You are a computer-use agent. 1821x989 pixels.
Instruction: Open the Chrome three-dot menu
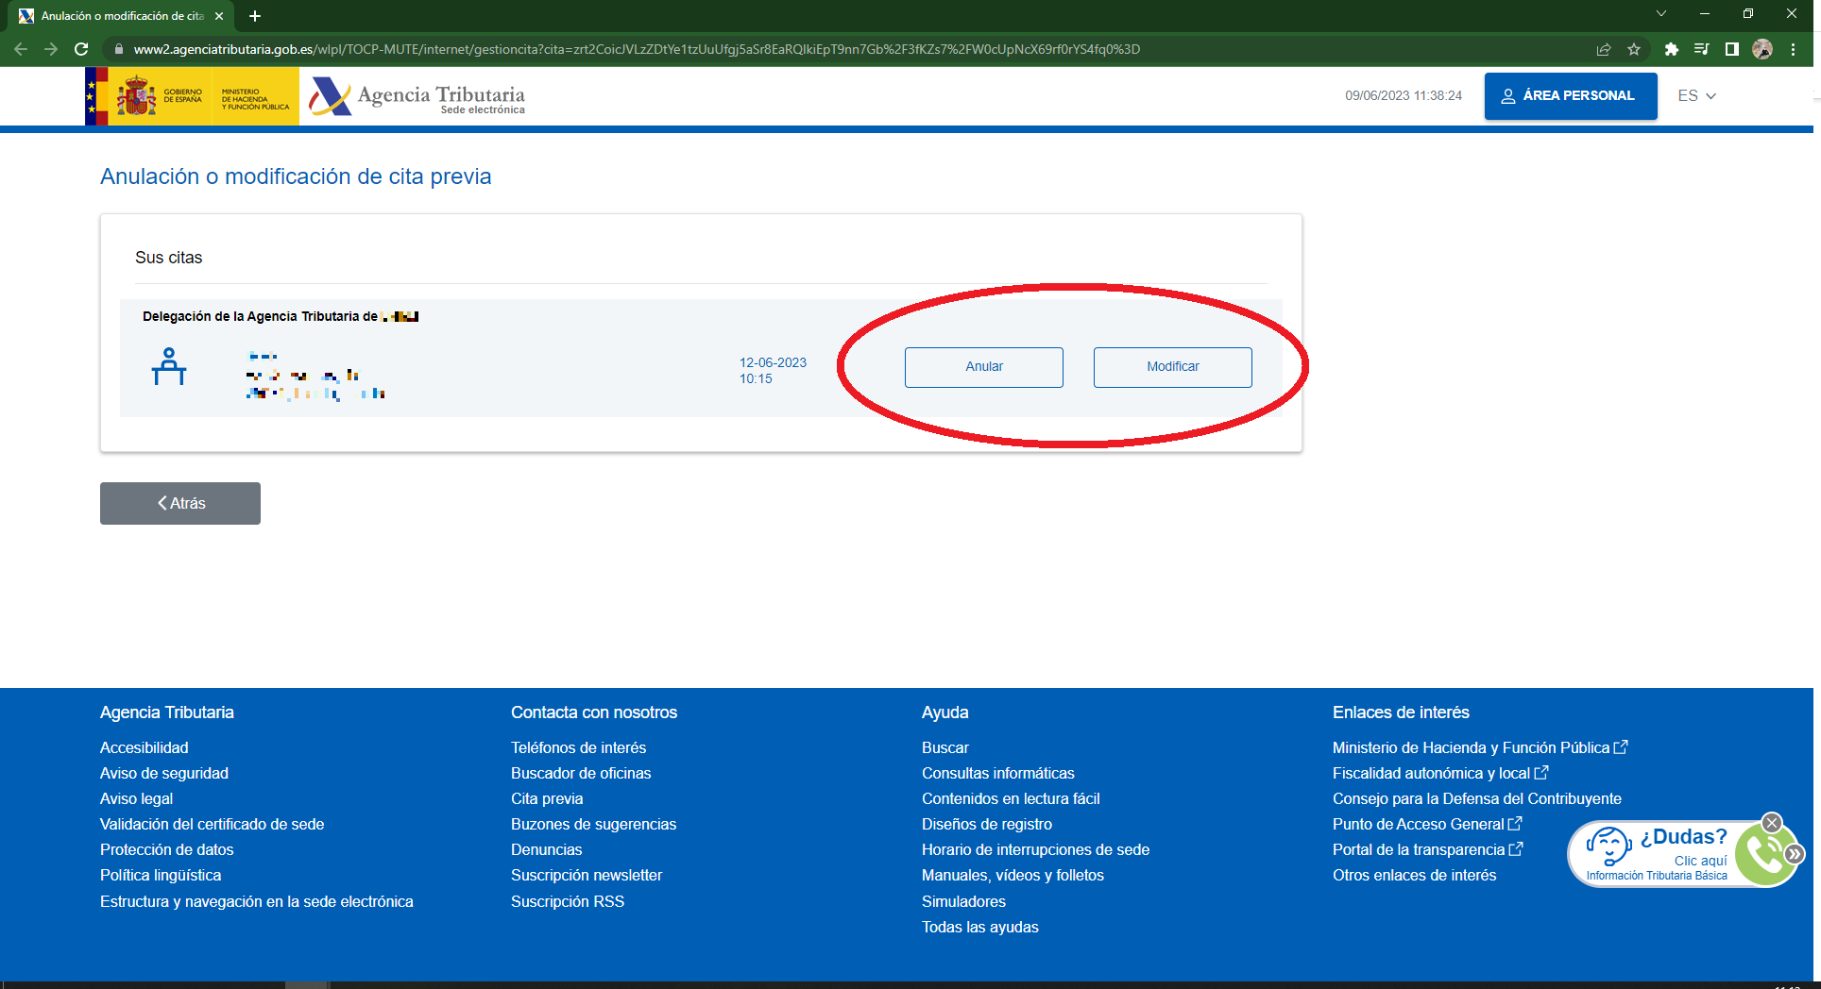[1793, 49]
